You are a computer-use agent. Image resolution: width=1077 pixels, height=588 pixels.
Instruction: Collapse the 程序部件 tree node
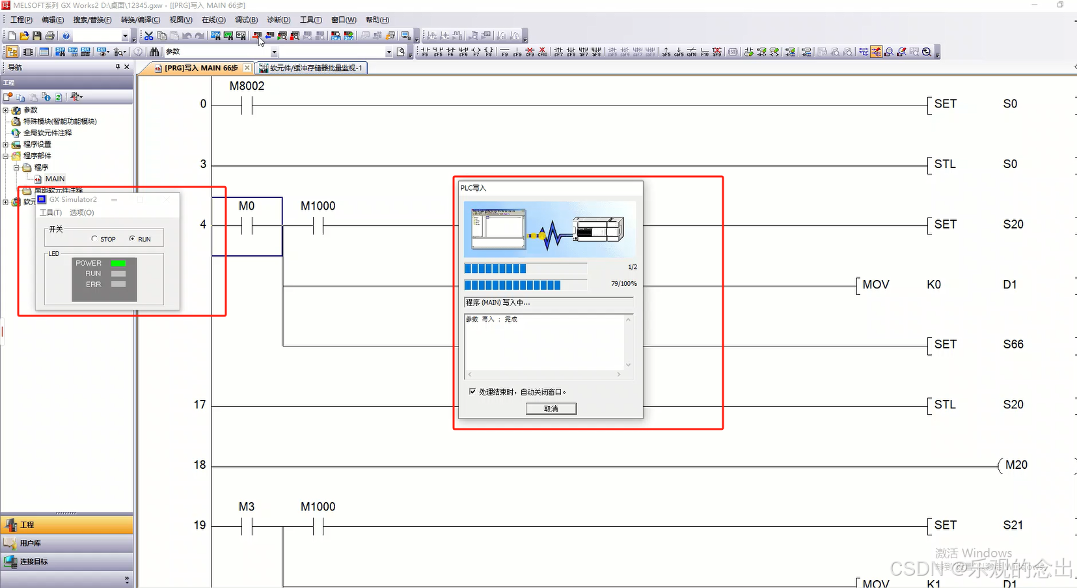(x=5, y=156)
